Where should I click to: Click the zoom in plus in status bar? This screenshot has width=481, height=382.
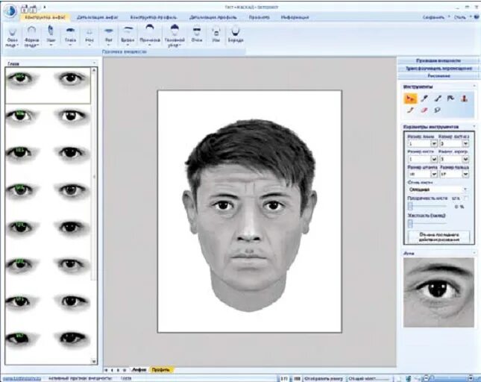tap(471, 378)
